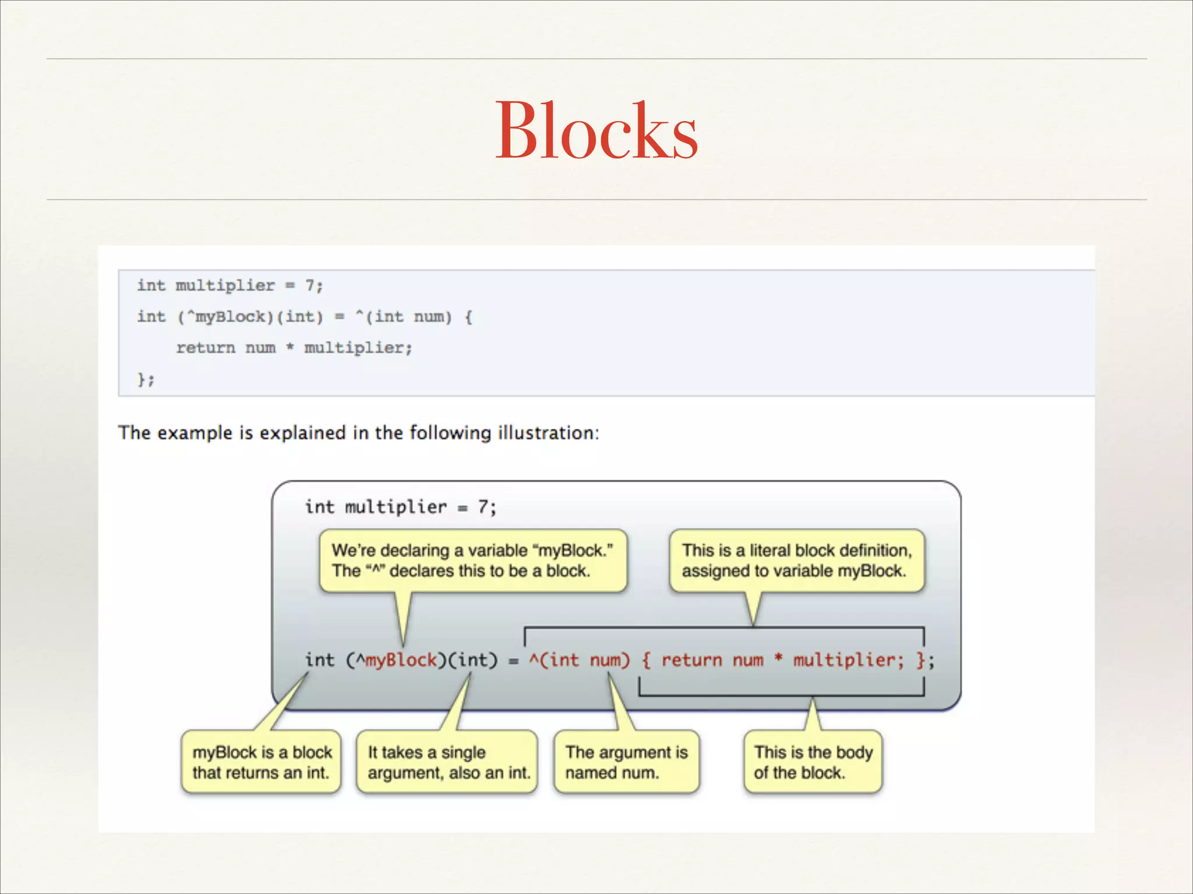Screen dimensions: 1193x894
Task: Click the callout "We're declaring a variable myBlock"
Action: [x=473, y=560]
